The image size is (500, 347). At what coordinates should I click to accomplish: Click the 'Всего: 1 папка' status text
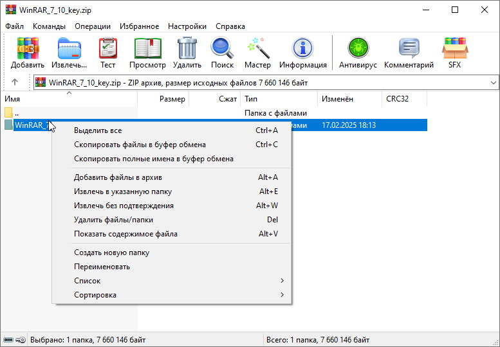(x=318, y=340)
